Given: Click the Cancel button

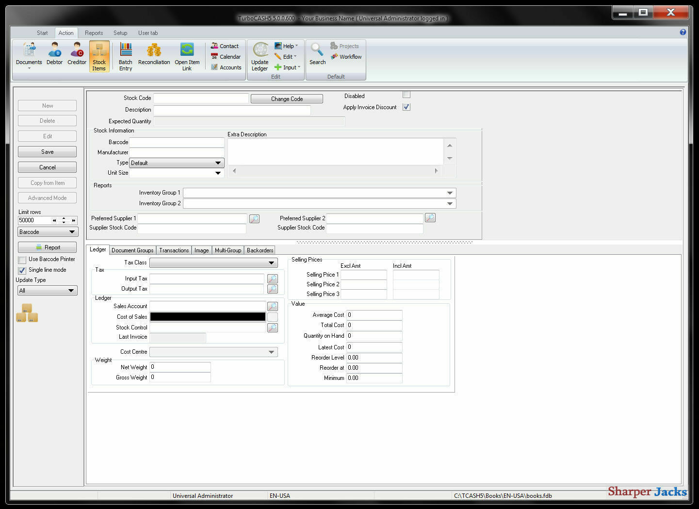Looking at the screenshot, I should (x=48, y=167).
